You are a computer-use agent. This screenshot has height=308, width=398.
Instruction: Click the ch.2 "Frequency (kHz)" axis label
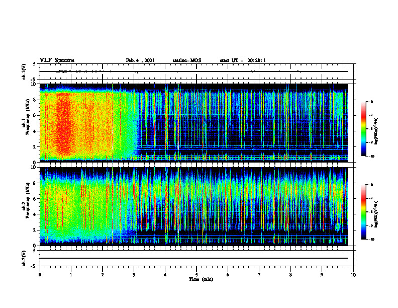(28, 200)
